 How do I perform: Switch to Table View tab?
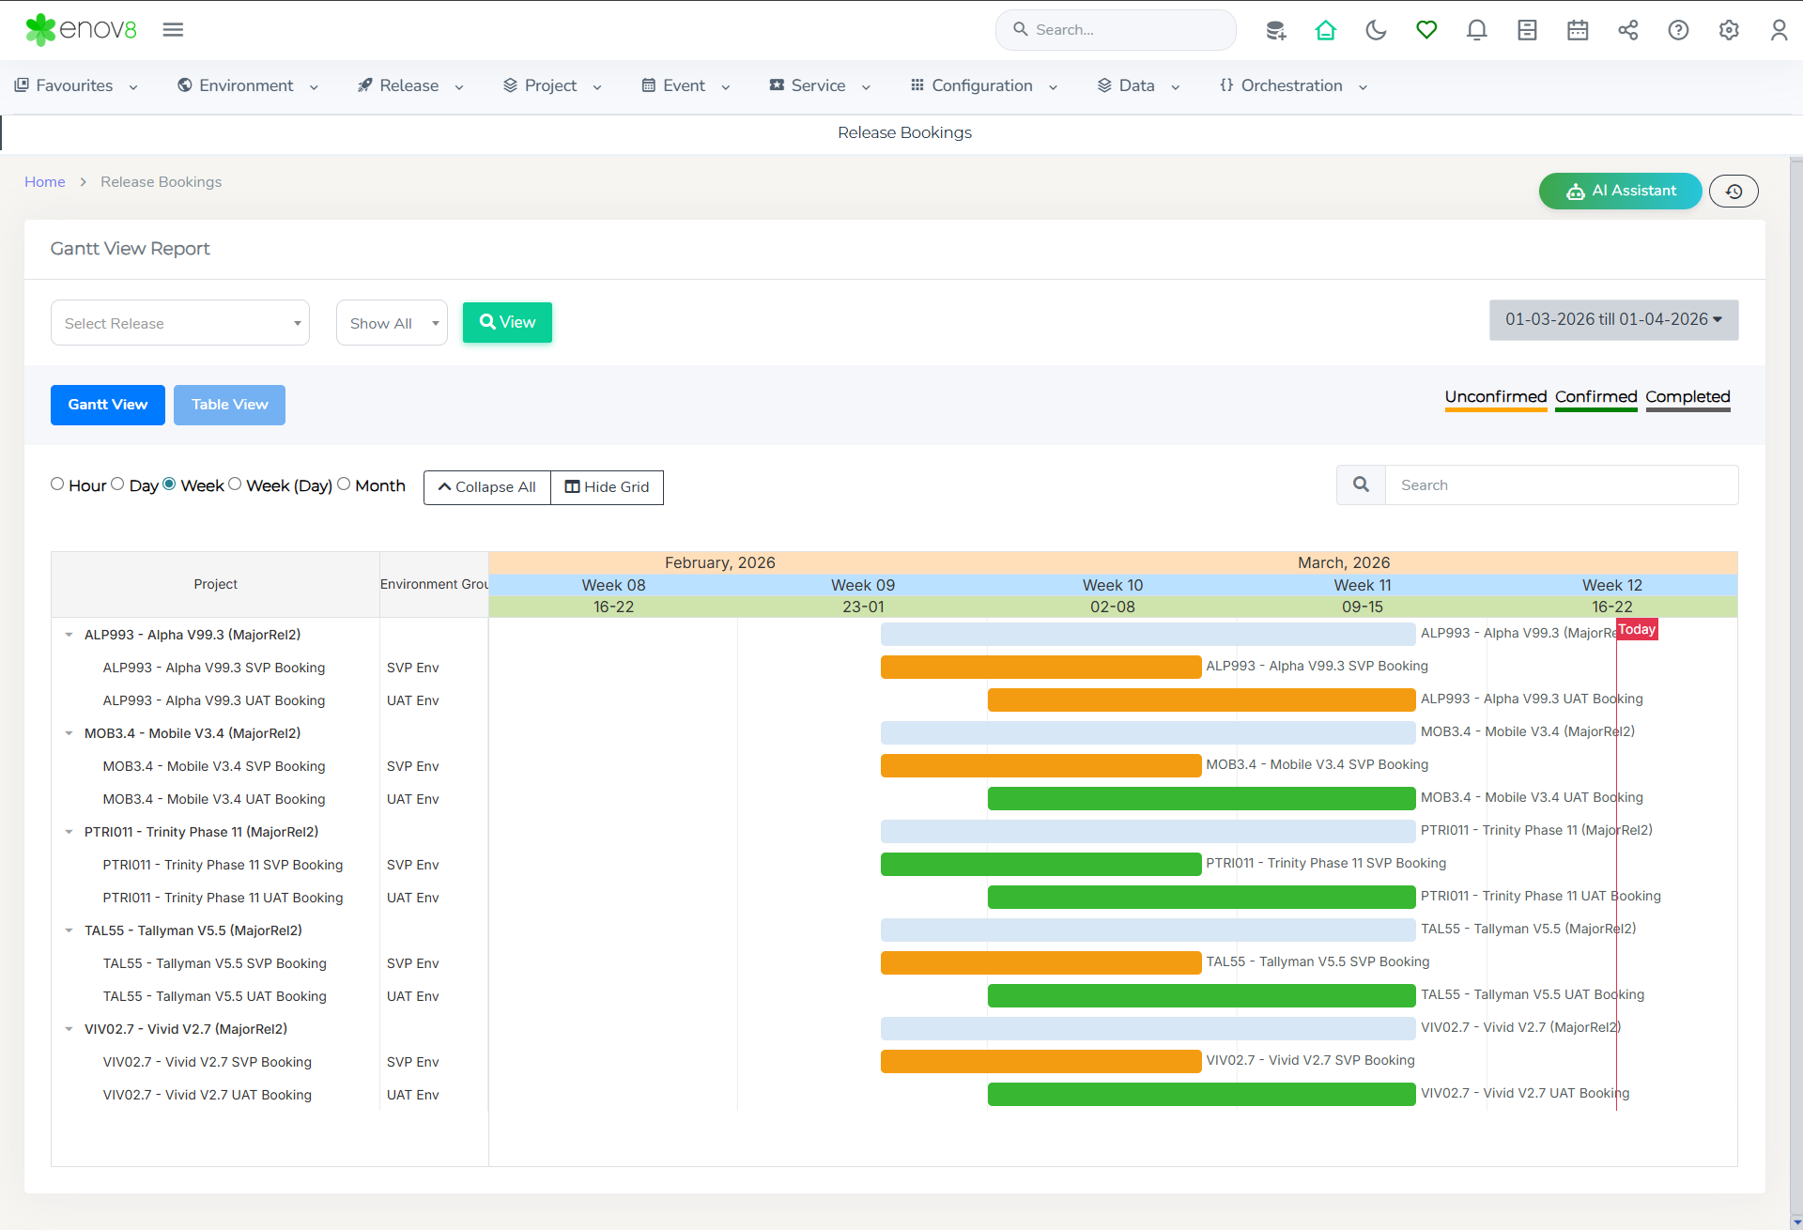coord(229,405)
